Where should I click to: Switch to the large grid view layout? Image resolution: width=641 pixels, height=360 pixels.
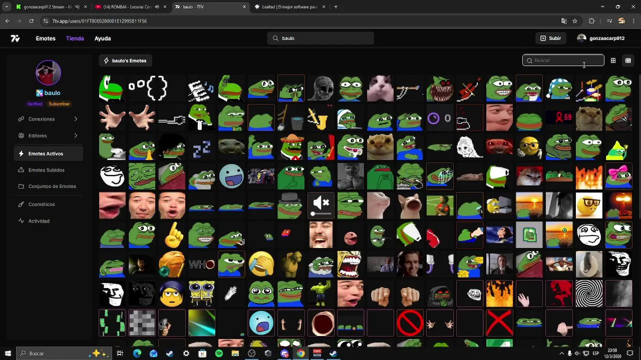[613, 60]
